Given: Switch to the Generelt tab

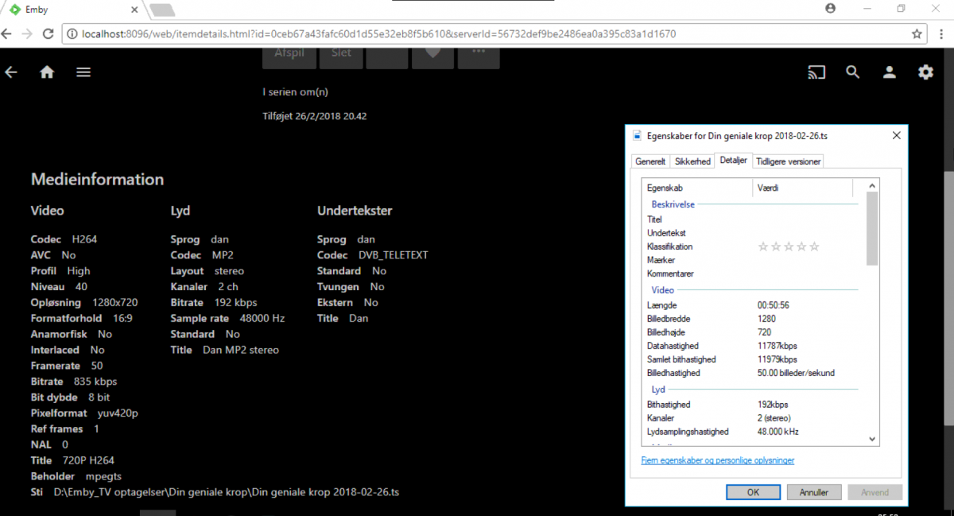Looking at the screenshot, I should (x=650, y=161).
